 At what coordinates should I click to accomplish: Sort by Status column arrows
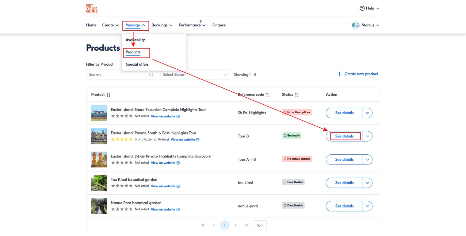click(x=296, y=95)
